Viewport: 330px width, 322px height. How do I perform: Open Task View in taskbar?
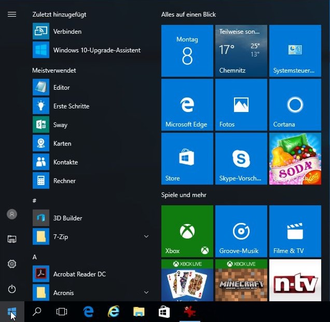click(x=62, y=312)
